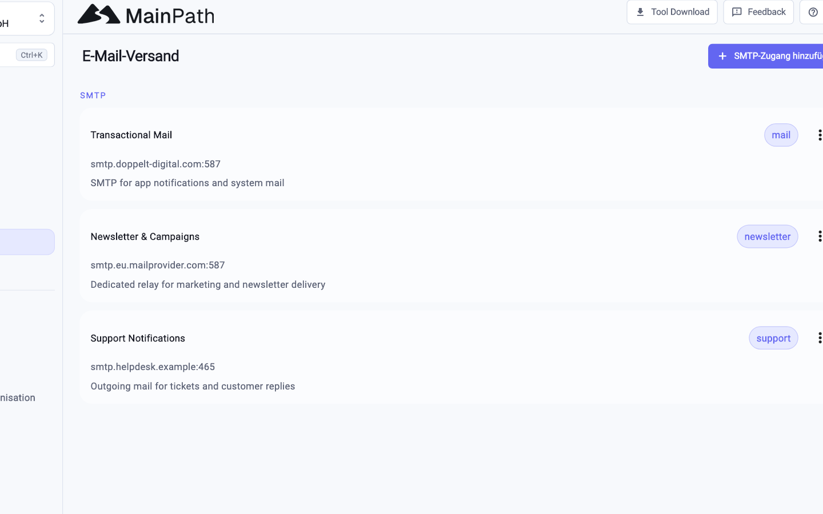Open Newsletter & Campaigns more options menu
This screenshot has width=823, height=514.
820,236
